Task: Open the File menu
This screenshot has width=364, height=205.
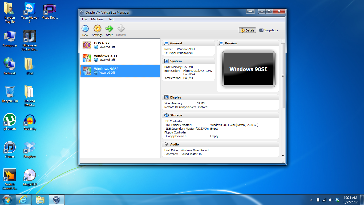Action: pyautogui.click(x=84, y=19)
